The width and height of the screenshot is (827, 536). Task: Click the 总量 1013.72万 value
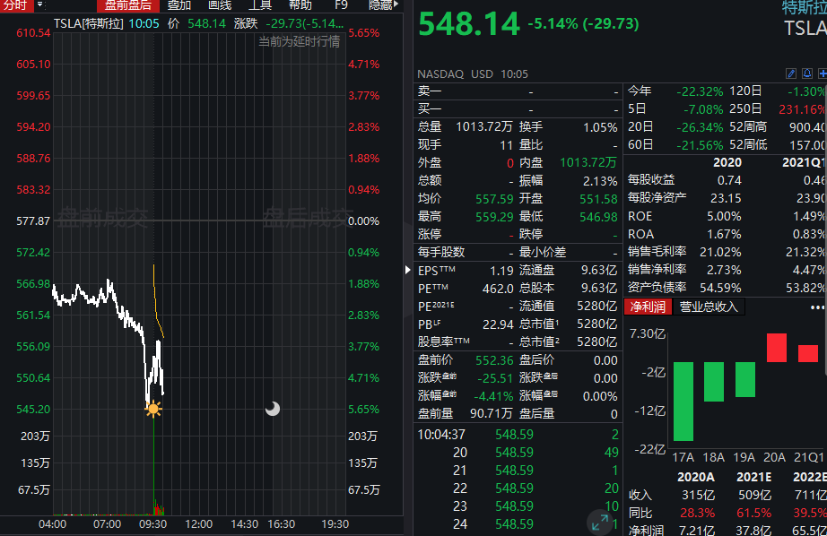pyautogui.click(x=484, y=127)
